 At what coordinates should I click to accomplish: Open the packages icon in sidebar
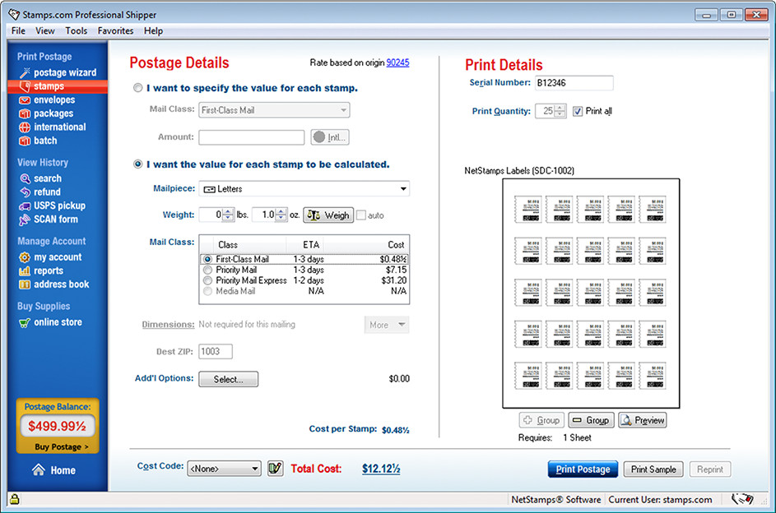(x=25, y=113)
